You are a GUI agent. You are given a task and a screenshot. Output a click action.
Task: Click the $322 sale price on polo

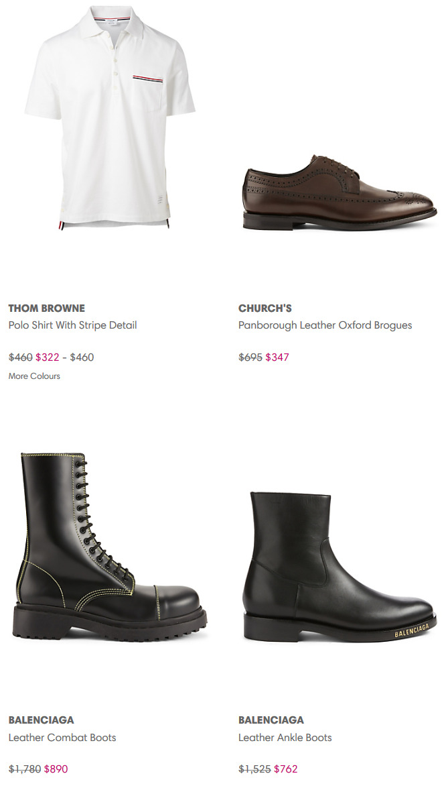pyautogui.click(x=47, y=357)
